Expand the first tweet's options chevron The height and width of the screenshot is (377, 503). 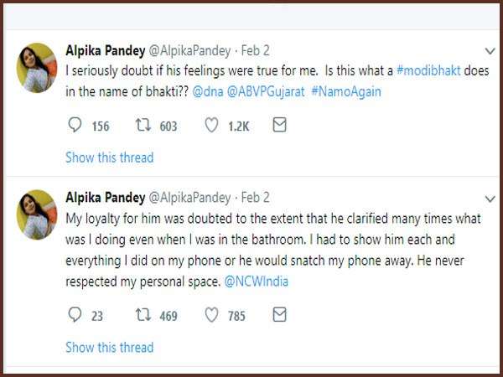coord(491,52)
